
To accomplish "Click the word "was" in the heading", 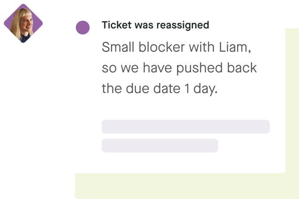I will (137, 25).
